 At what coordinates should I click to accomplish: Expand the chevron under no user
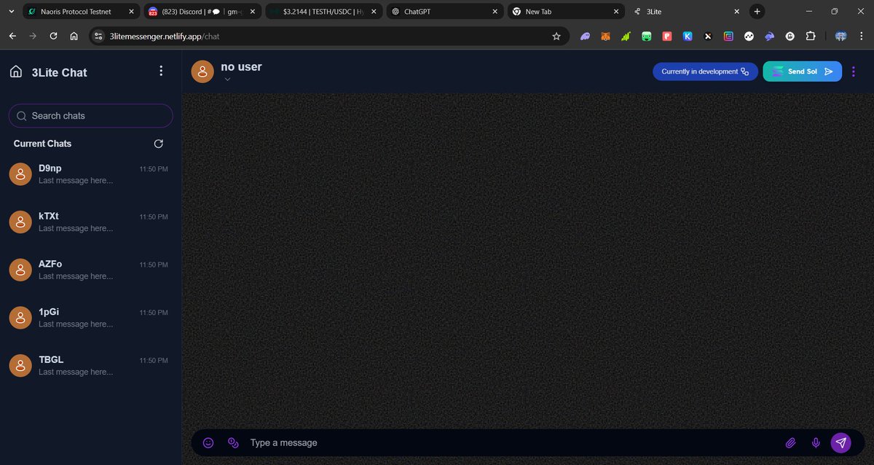coord(227,79)
